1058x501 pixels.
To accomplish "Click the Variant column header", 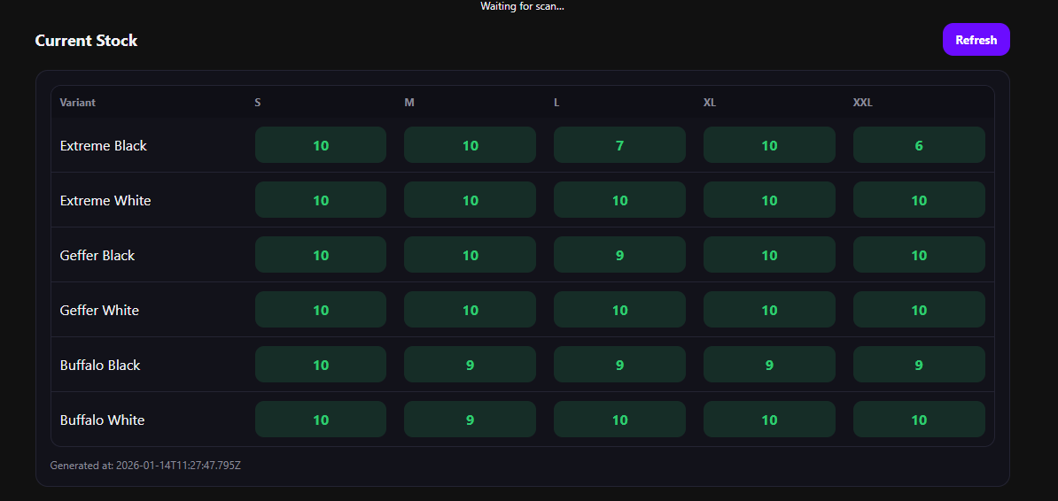I will pos(78,103).
